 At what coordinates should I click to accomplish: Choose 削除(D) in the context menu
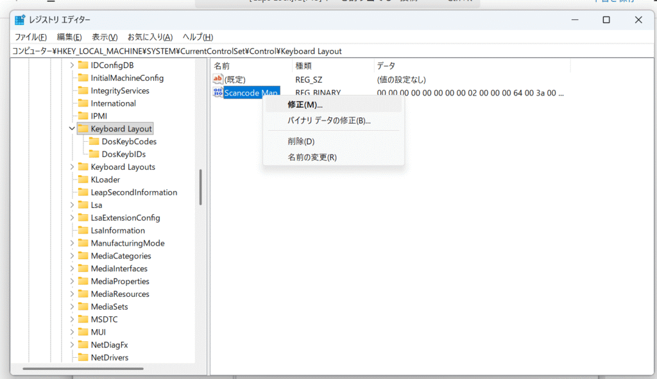tap(301, 141)
